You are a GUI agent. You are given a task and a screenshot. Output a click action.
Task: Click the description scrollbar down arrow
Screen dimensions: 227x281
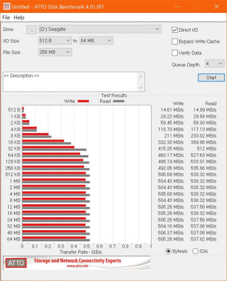pyautogui.click(x=141, y=88)
